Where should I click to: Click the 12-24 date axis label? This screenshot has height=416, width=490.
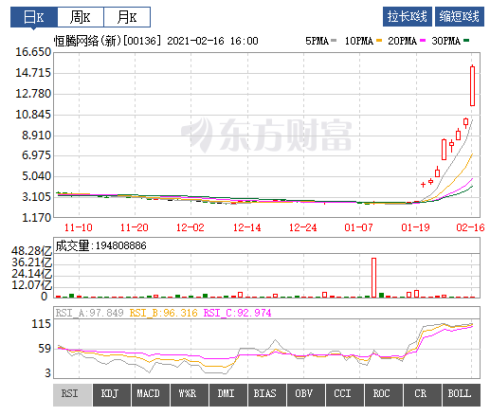coord(303,227)
